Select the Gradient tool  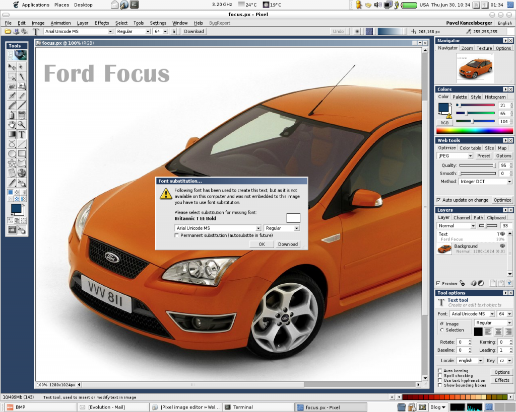pos(12,134)
